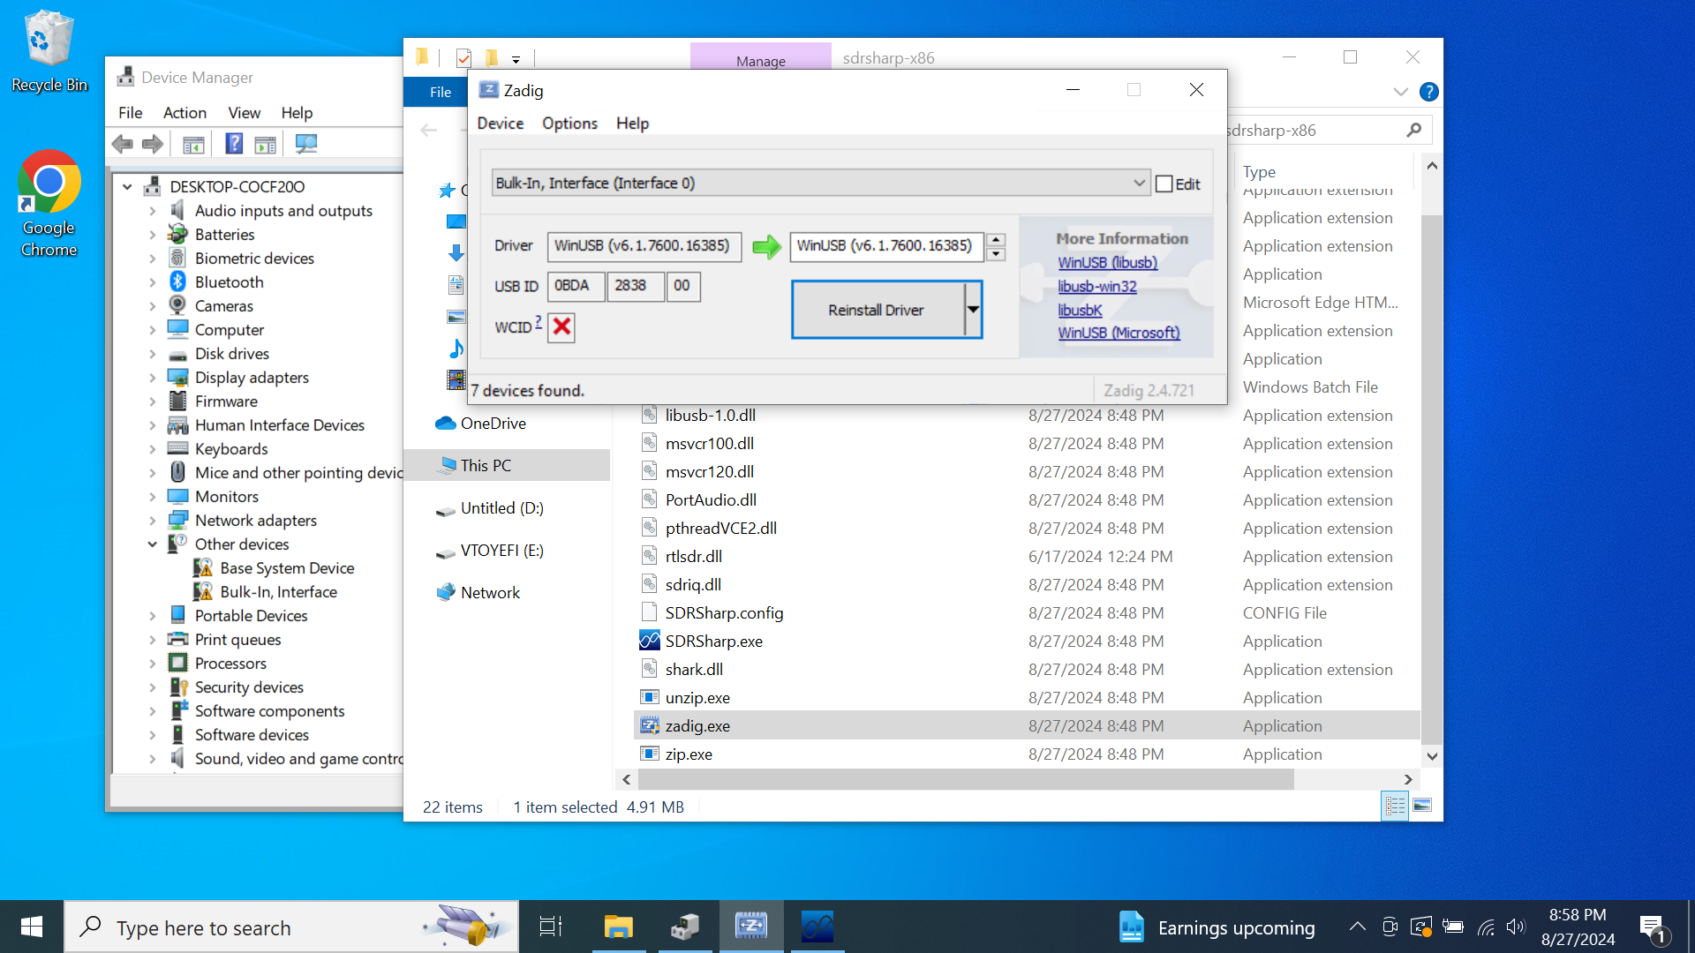Click the WCID red X status icon

[561, 327]
